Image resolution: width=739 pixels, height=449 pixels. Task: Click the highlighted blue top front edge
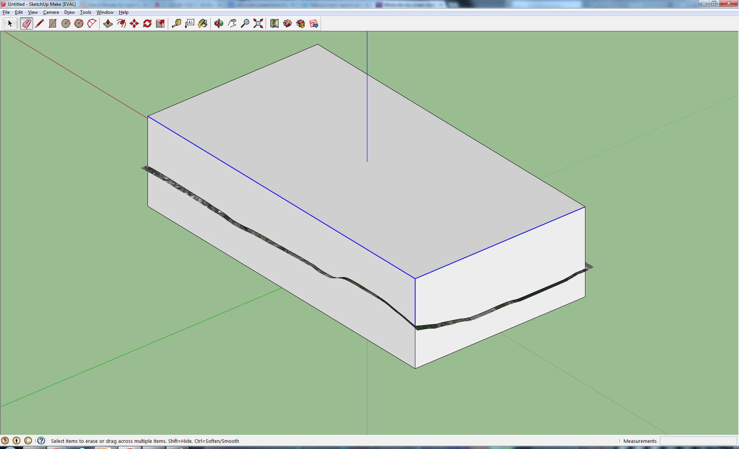pos(281,197)
